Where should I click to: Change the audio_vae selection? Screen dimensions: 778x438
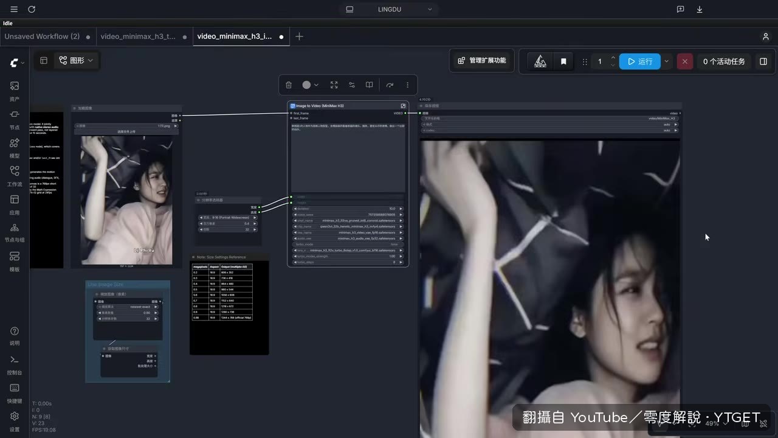click(x=348, y=238)
